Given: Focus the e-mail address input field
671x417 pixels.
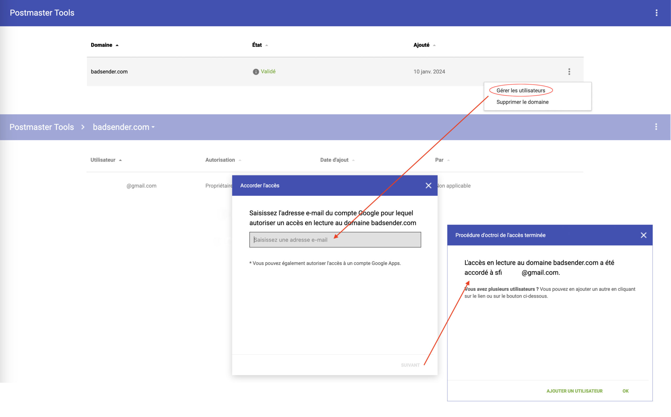Looking at the screenshot, I should pyautogui.click(x=335, y=240).
